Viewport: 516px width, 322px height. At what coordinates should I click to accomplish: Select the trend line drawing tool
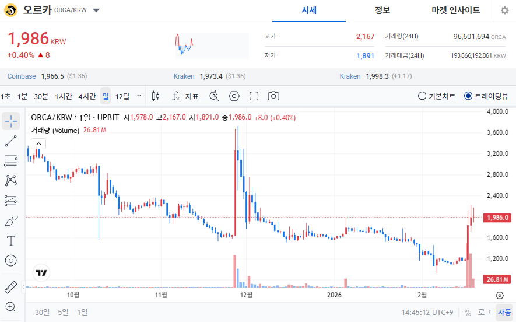(11, 141)
